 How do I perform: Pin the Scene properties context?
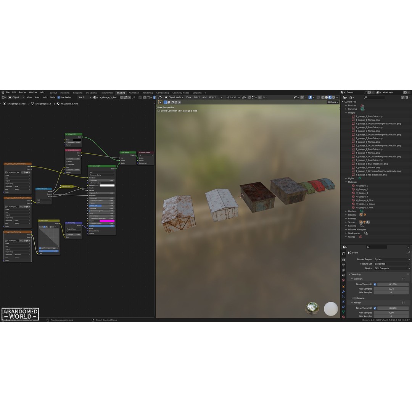pos(409,253)
